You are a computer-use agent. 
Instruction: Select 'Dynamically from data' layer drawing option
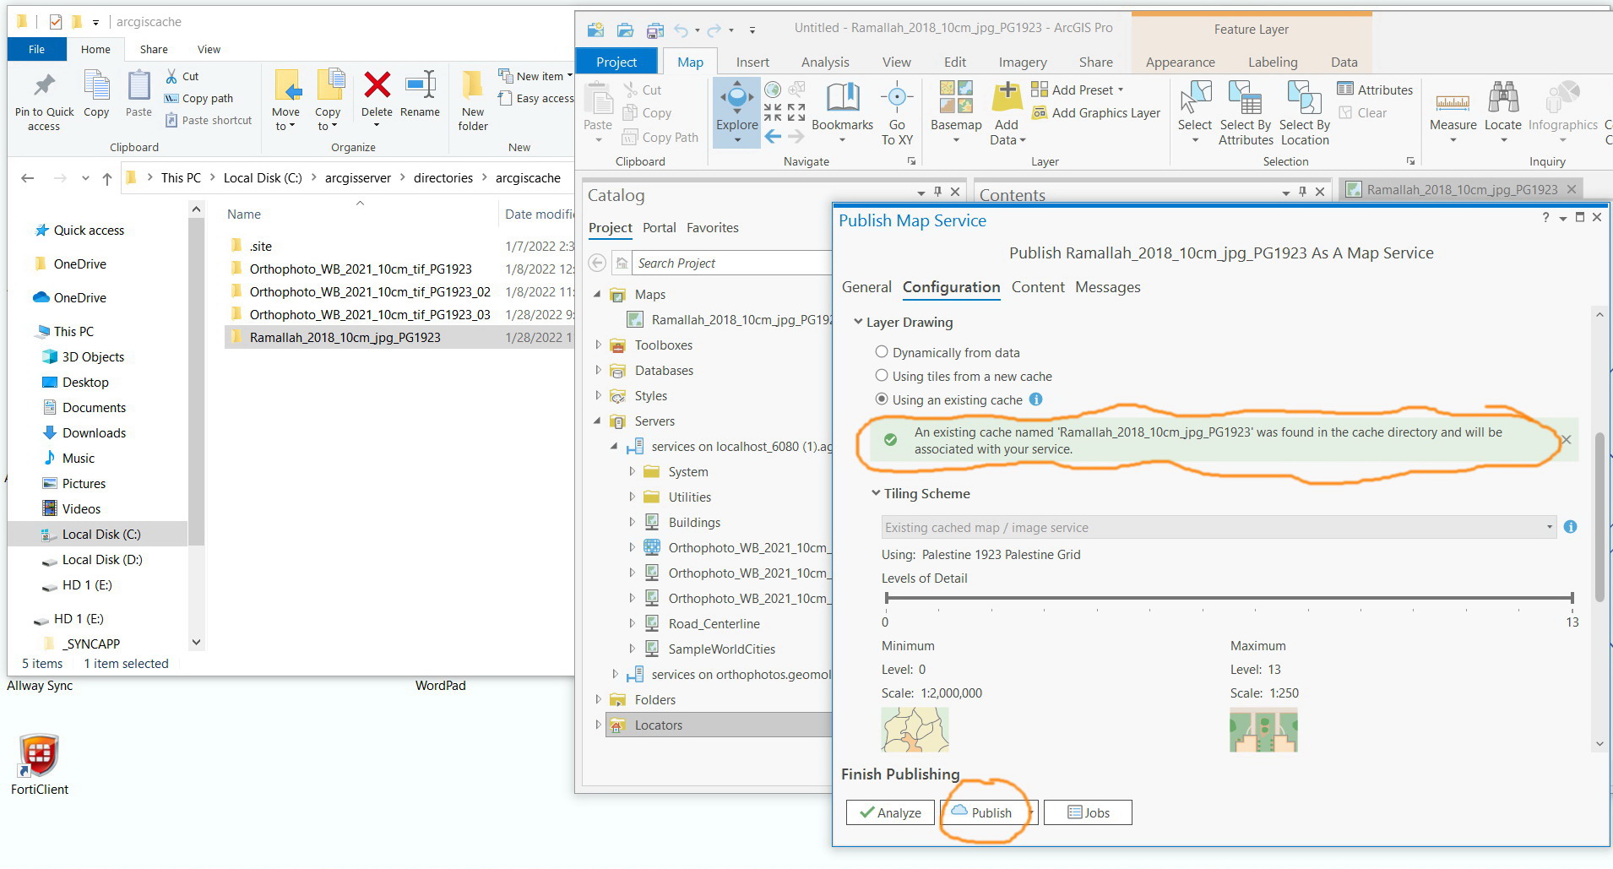tap(883, 352)
